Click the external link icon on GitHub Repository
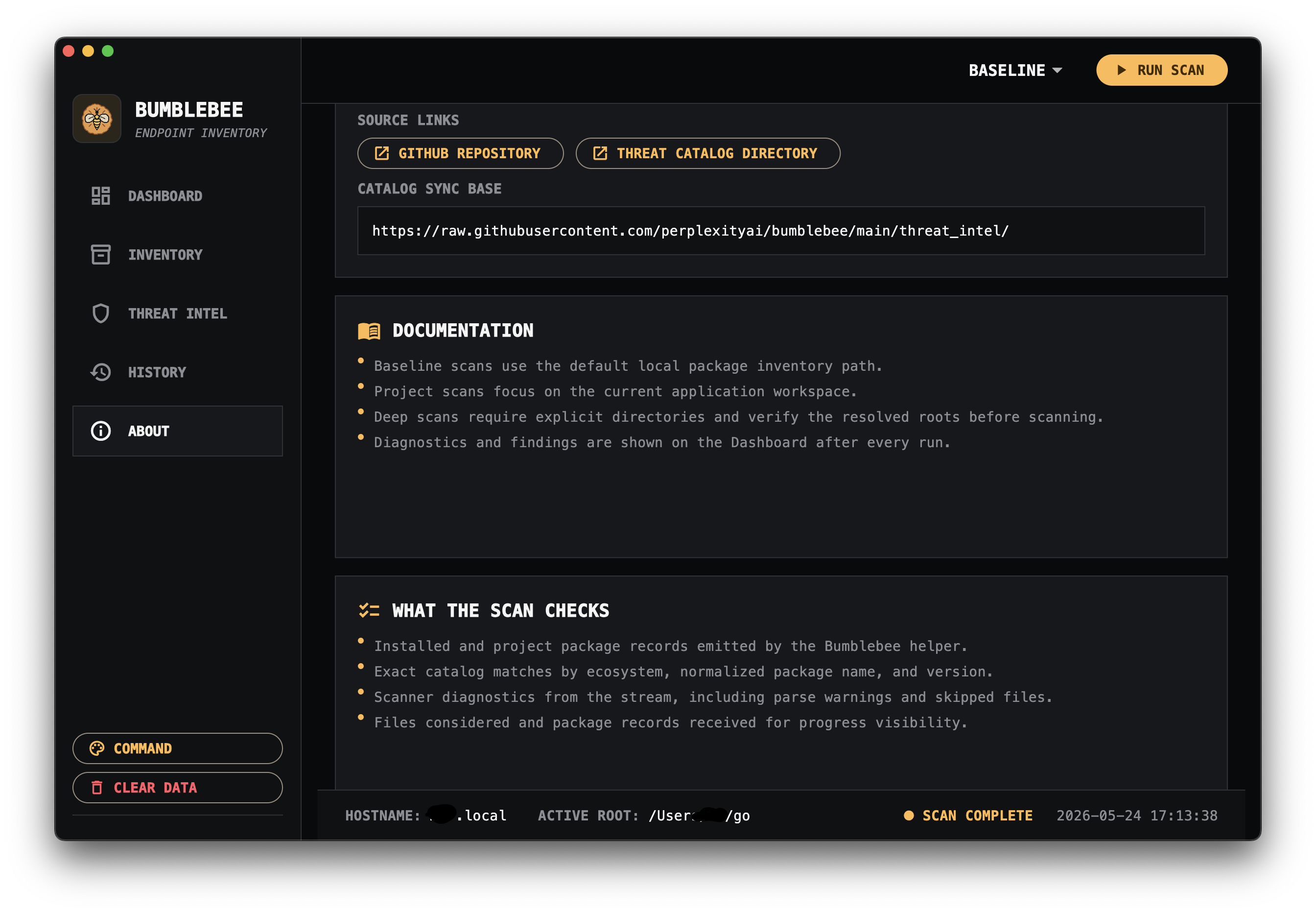 [381, 153]
